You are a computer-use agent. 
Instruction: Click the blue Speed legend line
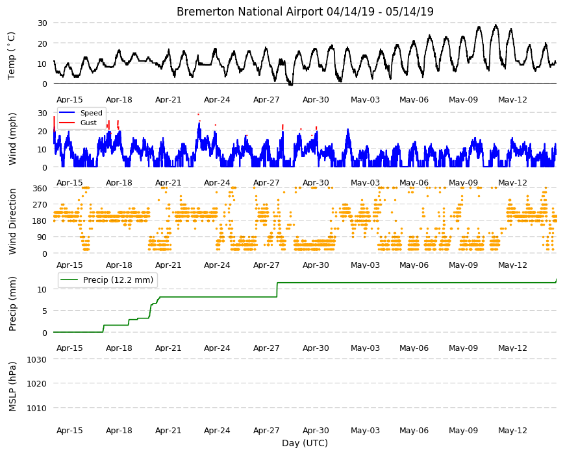tap(67, 113)
